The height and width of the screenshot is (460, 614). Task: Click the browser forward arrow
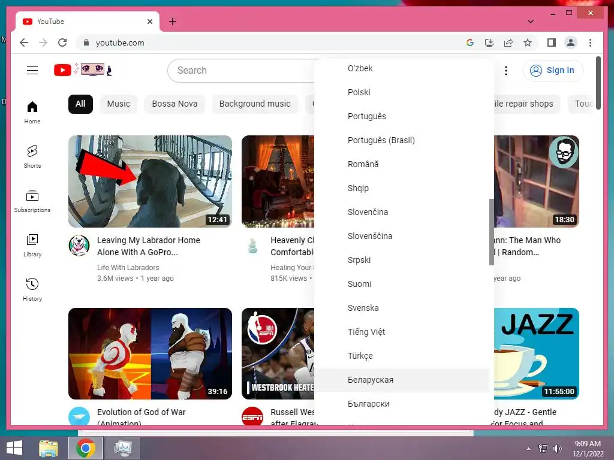point(43,43)
